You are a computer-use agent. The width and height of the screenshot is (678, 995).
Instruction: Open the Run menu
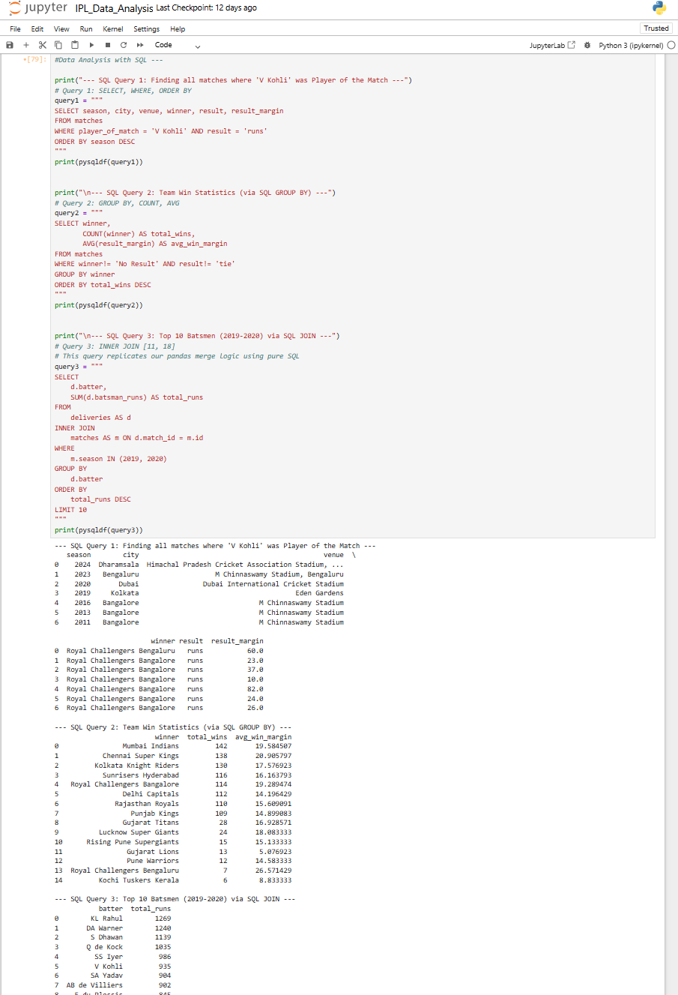(x=86, y=28)
